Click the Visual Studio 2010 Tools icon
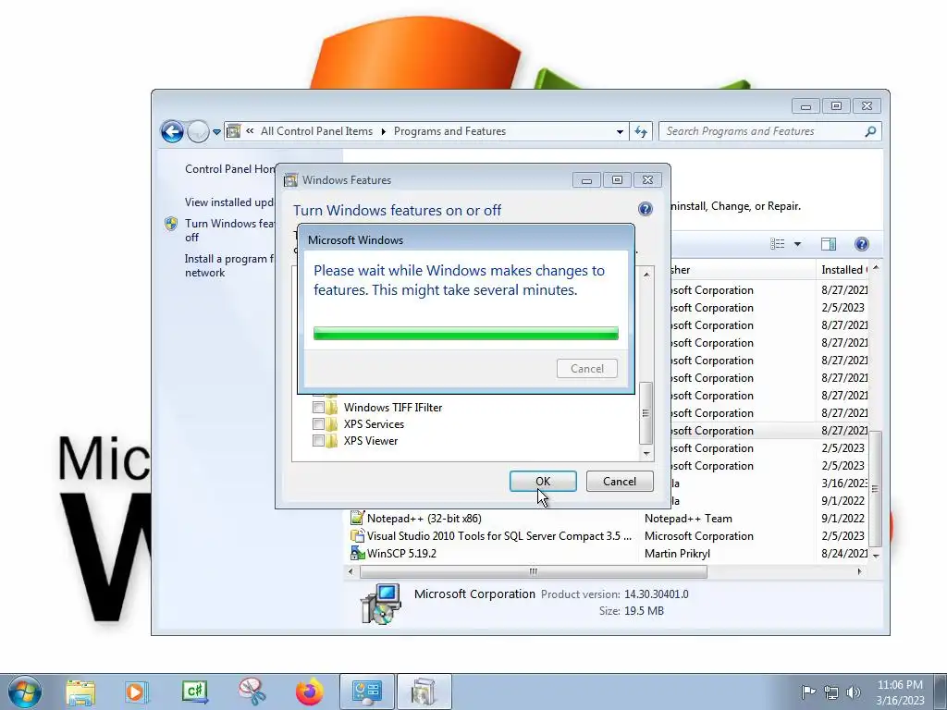The width and height of the screenshot is (947, 710). [358, 535]
